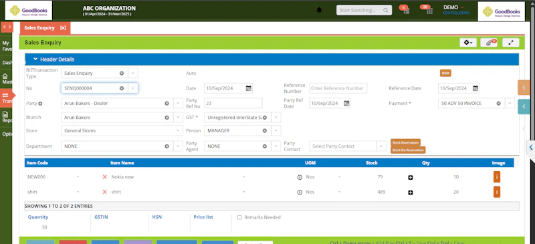The height and width of the screenshot is (244, 535).
Task: Open the Branch dropdown arrow
Action: (x=178, y=118)
